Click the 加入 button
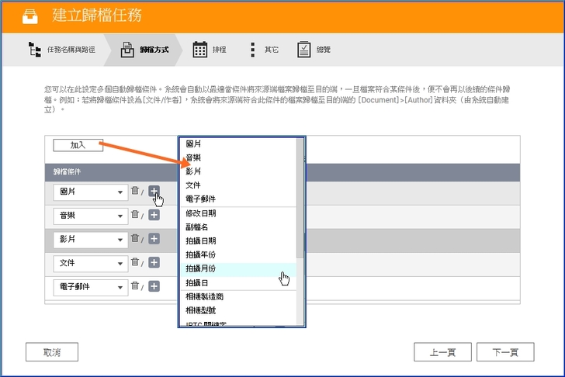Image resolution: width=565 pixels, height=377 pixels. [x=78, y=145]
